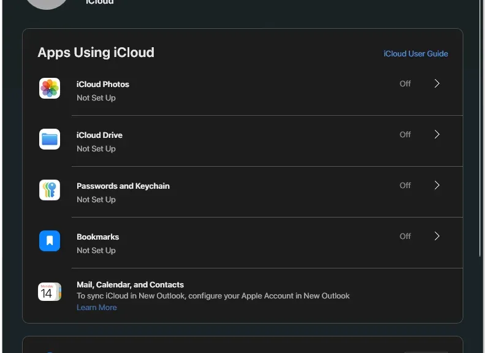Click the Mail, Calendar, and Contacts icon

50,292
